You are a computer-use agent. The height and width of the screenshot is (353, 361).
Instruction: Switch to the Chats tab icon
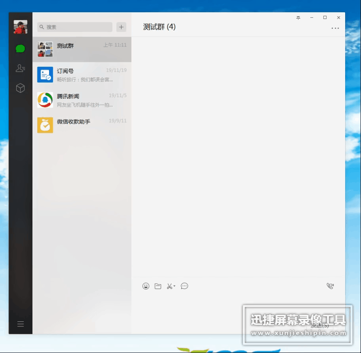tap(20, 49)
